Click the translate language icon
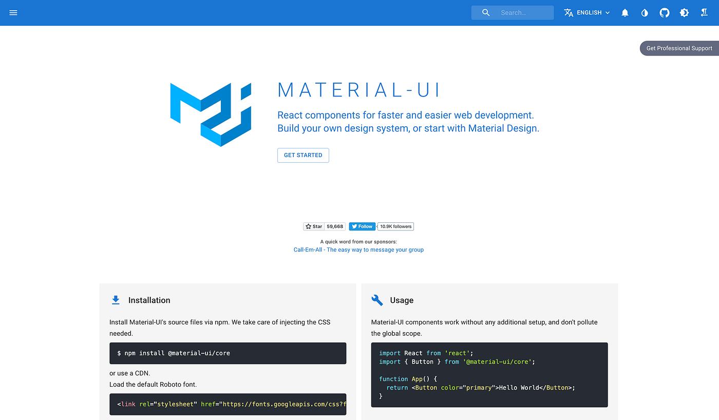The width and height of the screenshot is (719, 420). [569, 12]
